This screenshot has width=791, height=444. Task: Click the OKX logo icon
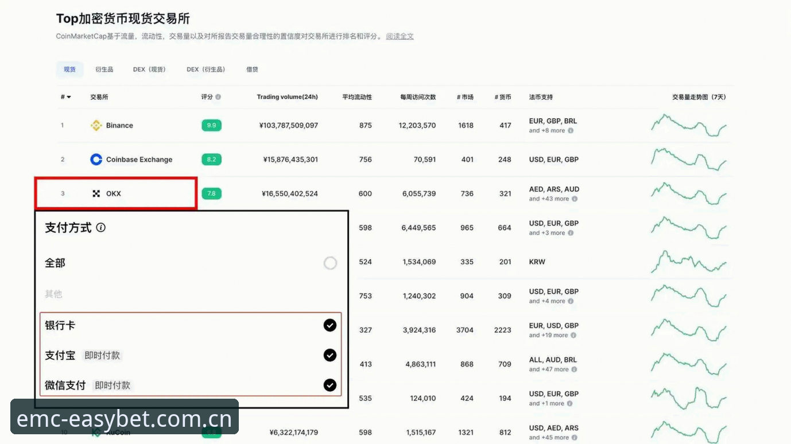[x=96, y=194]
